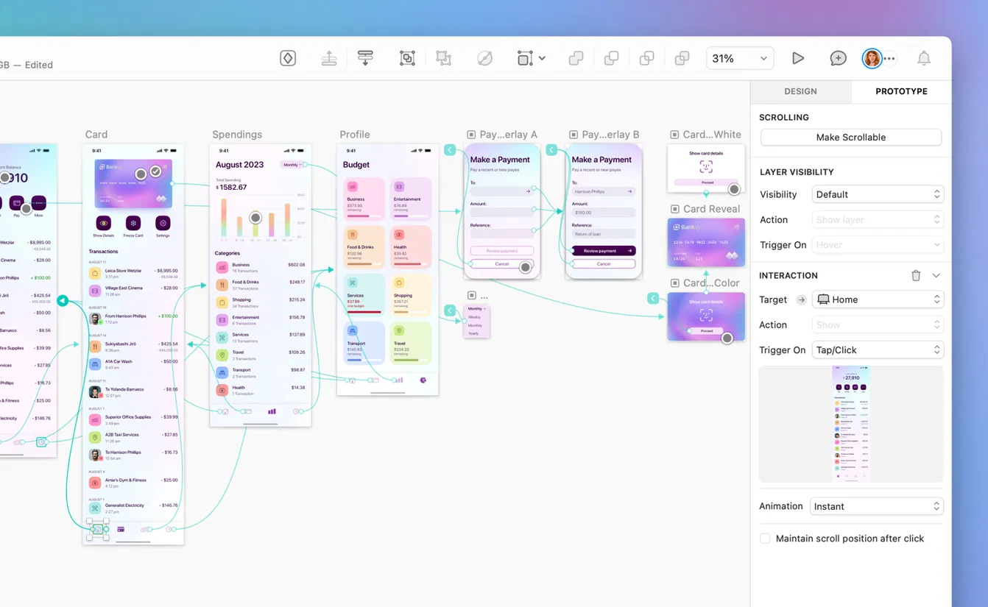
Task: Click the notification bell icon
Action: click(x=924, y=57)
